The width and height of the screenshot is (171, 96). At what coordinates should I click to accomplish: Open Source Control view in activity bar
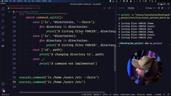[x=3, y=21]
